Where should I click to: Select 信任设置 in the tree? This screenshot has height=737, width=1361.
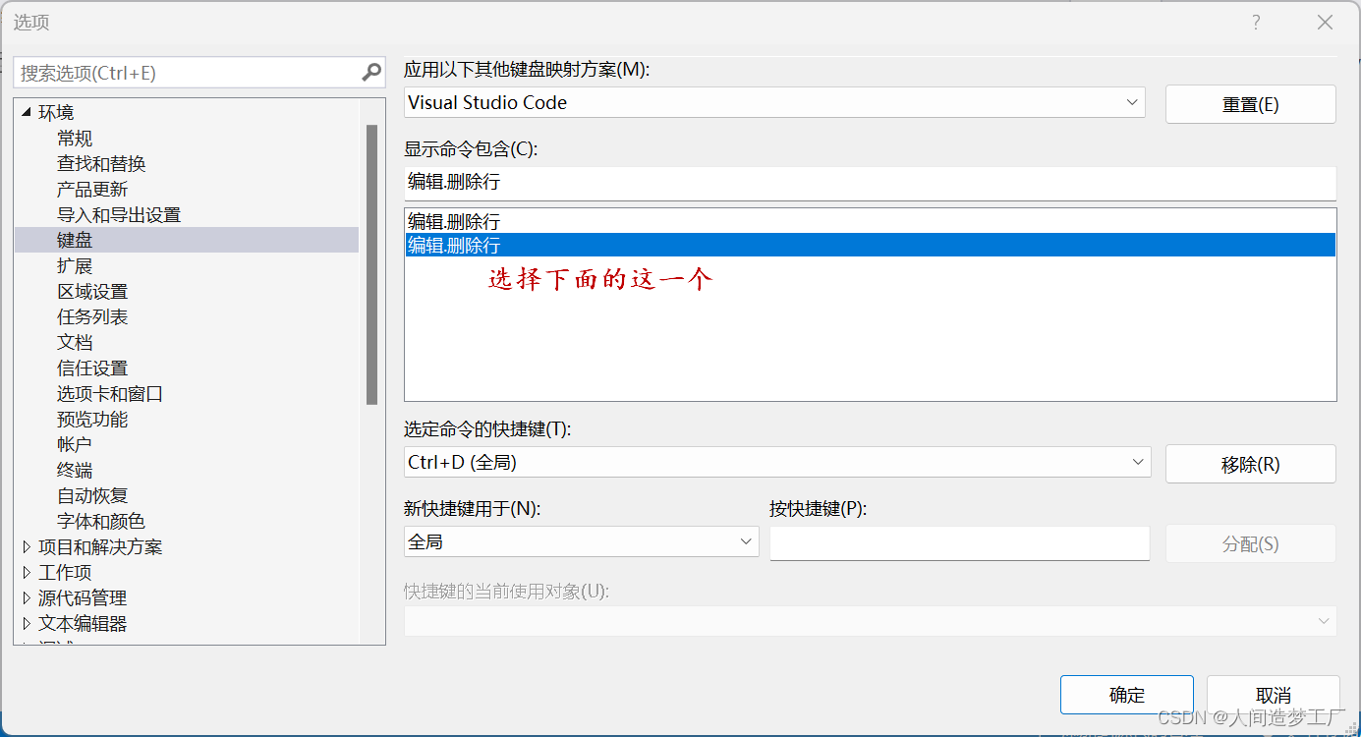point(92,368)
